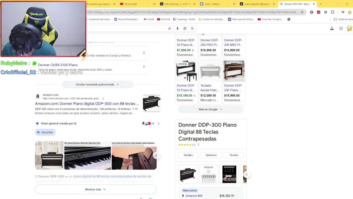Open the OFERTA DDP-50 piano with bench image

tap(186, 71)
